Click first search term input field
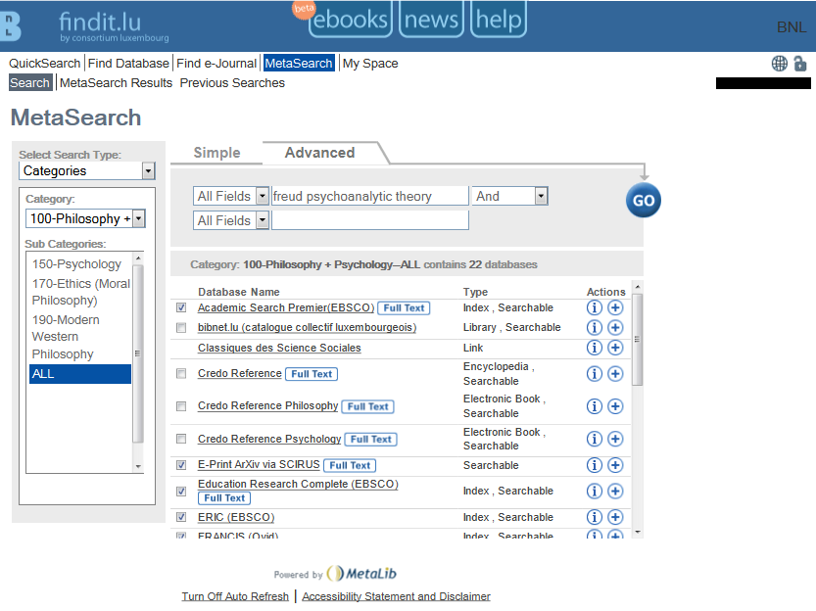Viewport: 816px width, 611px height. pos(370,196)
